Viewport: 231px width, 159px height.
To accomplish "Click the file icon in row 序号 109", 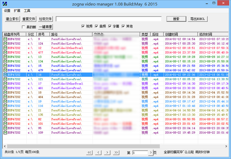I will pos(5,132).
